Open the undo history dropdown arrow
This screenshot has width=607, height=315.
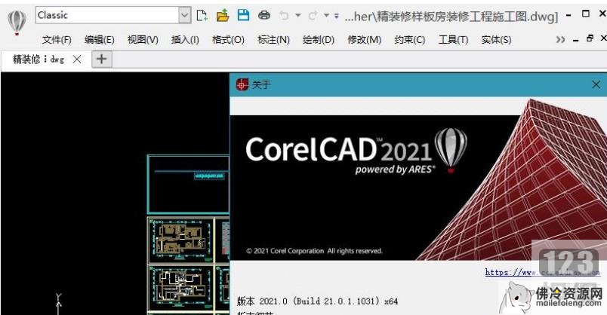coord(297,15)
